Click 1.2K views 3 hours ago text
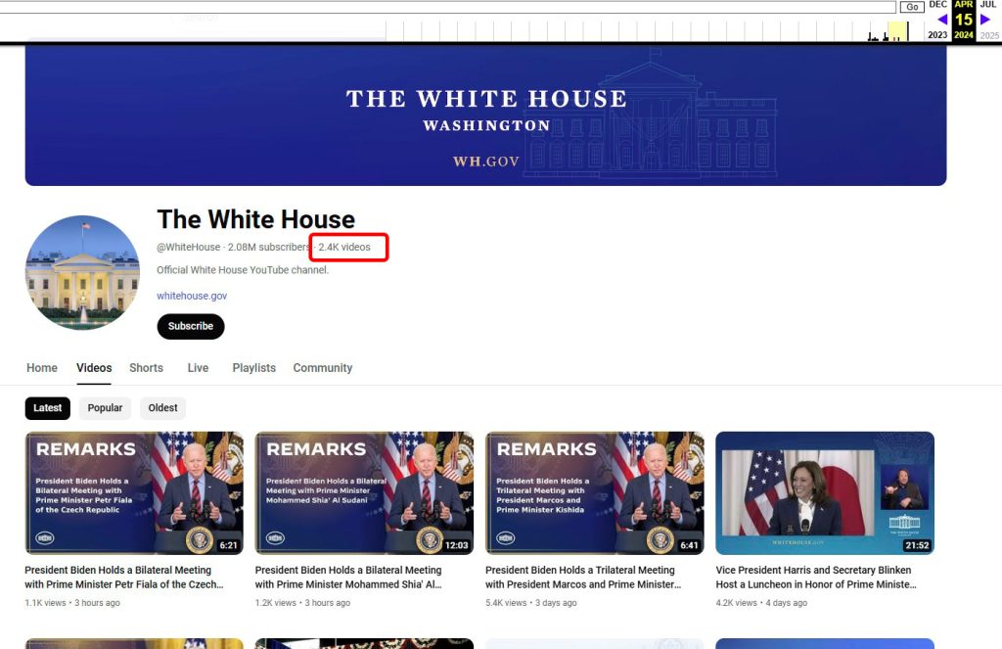The height and width of the screenshot is (649, 1002). (x=302, y=602)
